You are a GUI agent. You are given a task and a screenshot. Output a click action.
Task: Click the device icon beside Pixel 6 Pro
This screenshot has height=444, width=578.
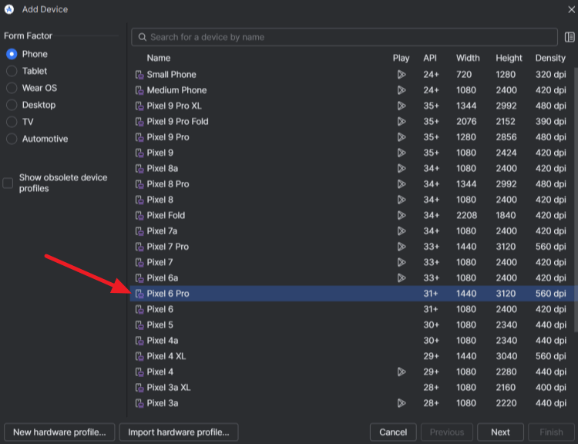pyautogui.click(x=139, y=294)
